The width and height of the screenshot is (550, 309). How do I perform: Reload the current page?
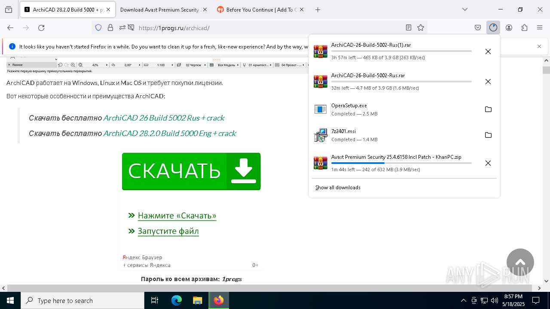coord(41,27)
